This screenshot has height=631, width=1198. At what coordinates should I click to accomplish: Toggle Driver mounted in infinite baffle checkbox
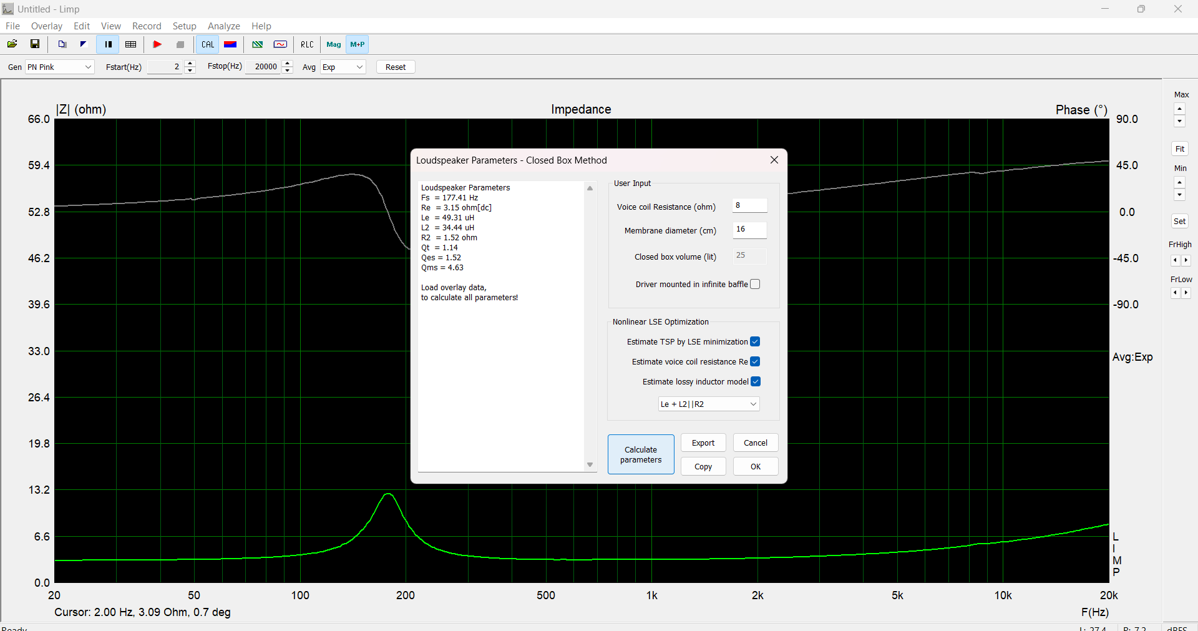point(755,284)
